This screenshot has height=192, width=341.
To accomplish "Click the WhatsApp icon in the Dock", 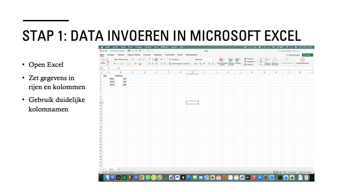I will (148, 177).
